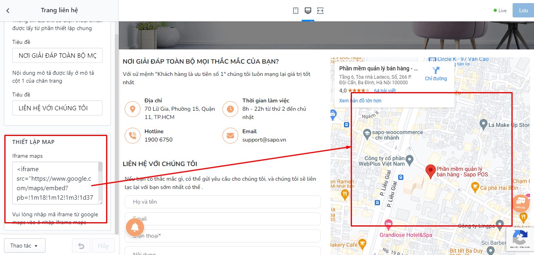Click the orange notification bell button
534x255 pixels.
coord(135,227)
